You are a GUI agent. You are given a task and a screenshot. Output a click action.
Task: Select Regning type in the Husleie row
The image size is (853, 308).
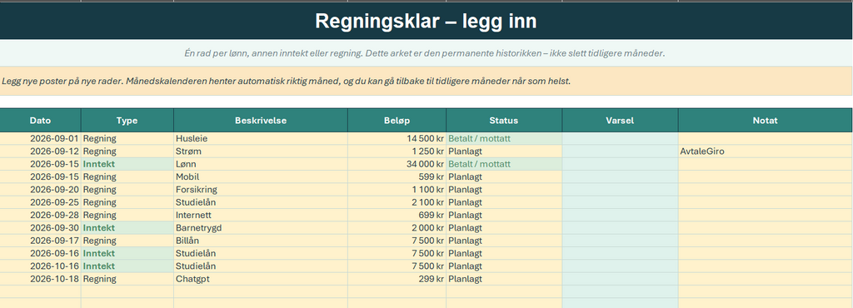coord(127,138)
